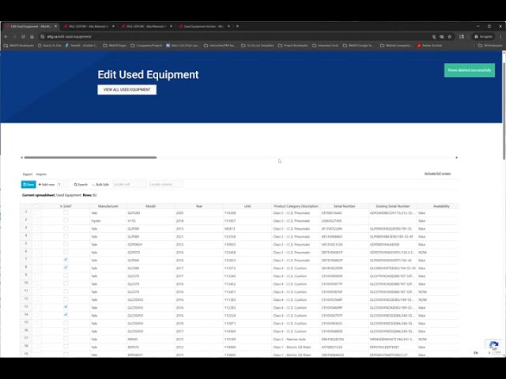Open the Adobe Acrobat bookmark
The height and width of the screenshot is (379, 506).
(x=429, y=46)
